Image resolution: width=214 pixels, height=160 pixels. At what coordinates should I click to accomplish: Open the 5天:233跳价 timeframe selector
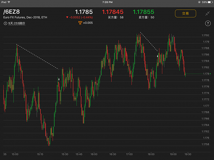[17, 24]
